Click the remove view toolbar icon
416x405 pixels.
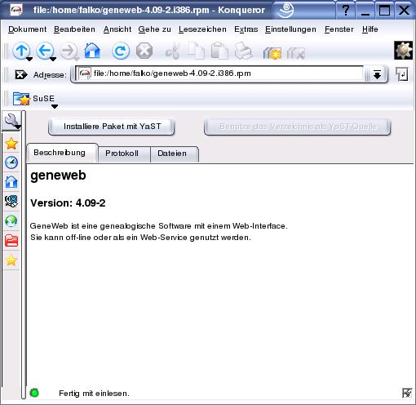coord(296,53)
